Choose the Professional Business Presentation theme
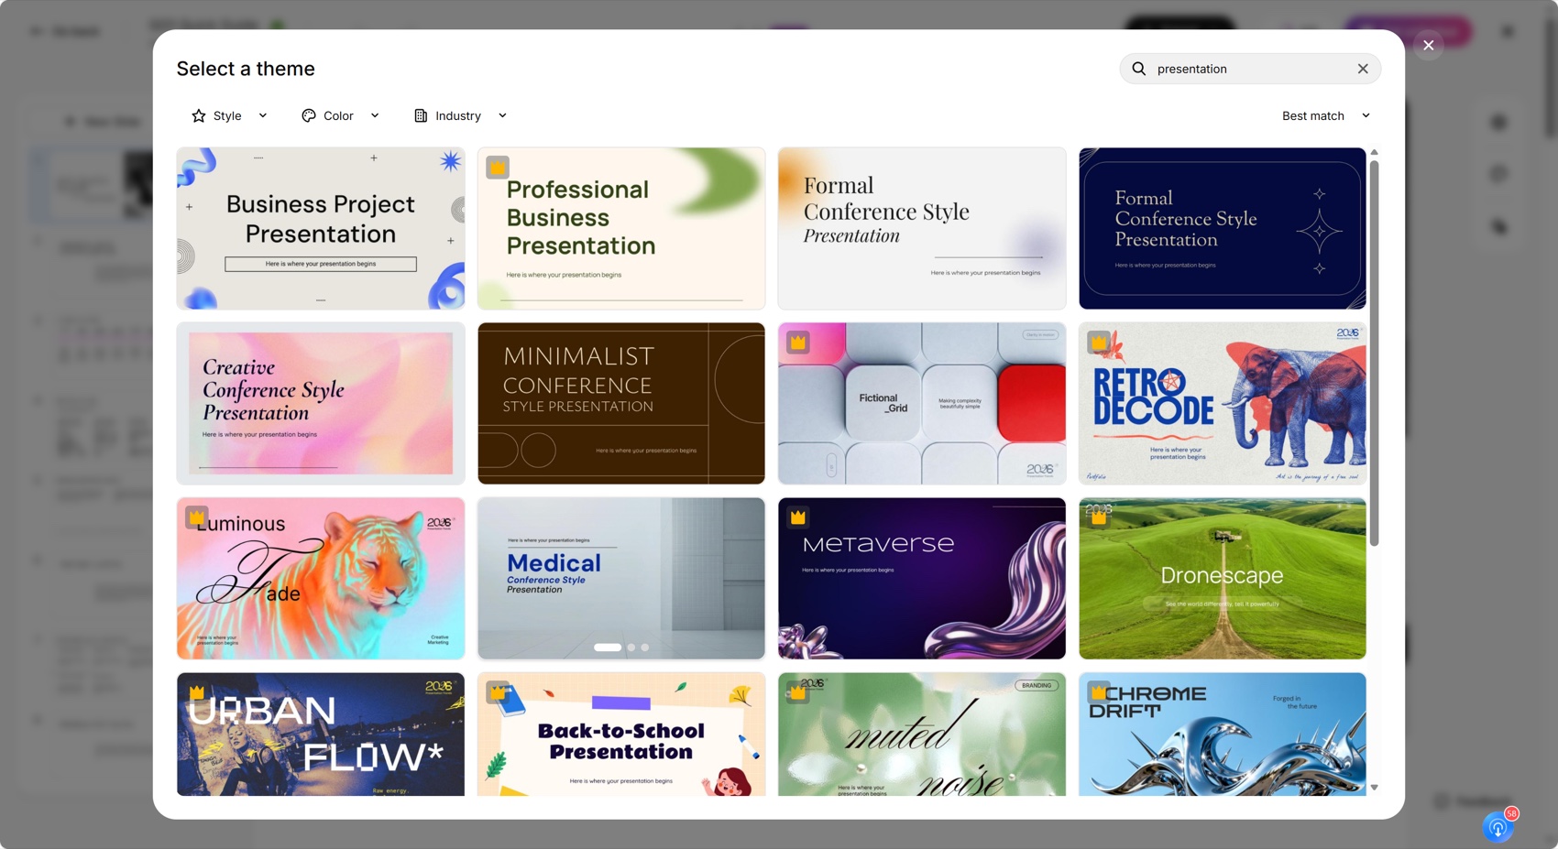This screenshot has width=1558, height=849. [x=621, y=228]
